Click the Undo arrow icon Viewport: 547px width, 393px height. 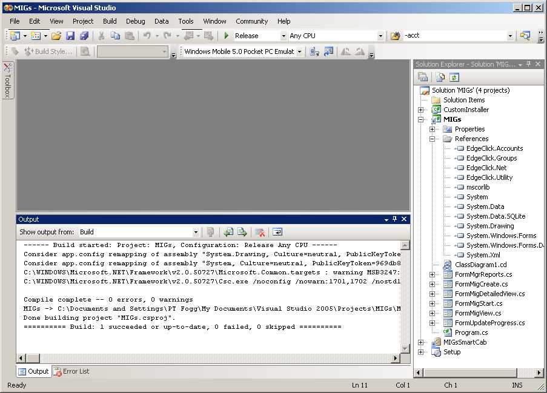(x=147, y=36)
